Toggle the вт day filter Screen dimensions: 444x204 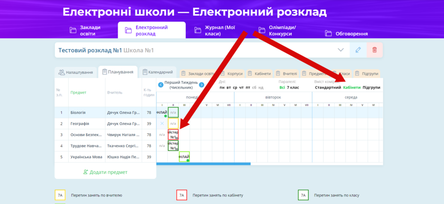[229, 88]
